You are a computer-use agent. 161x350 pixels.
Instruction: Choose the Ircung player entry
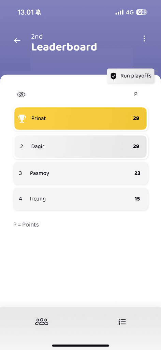pos(80,199)
